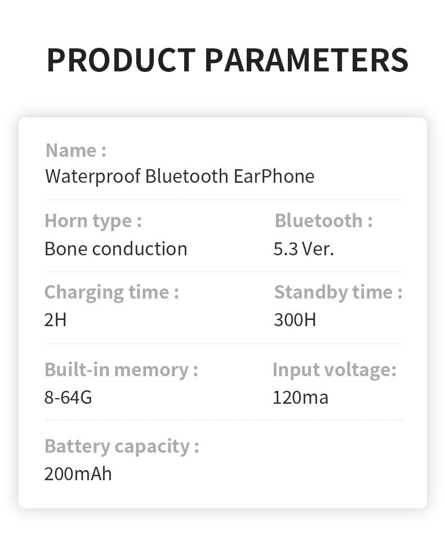Click the word PARAMETERS in the heading
This screenshot has width=445, height=546.
(306, 60)
